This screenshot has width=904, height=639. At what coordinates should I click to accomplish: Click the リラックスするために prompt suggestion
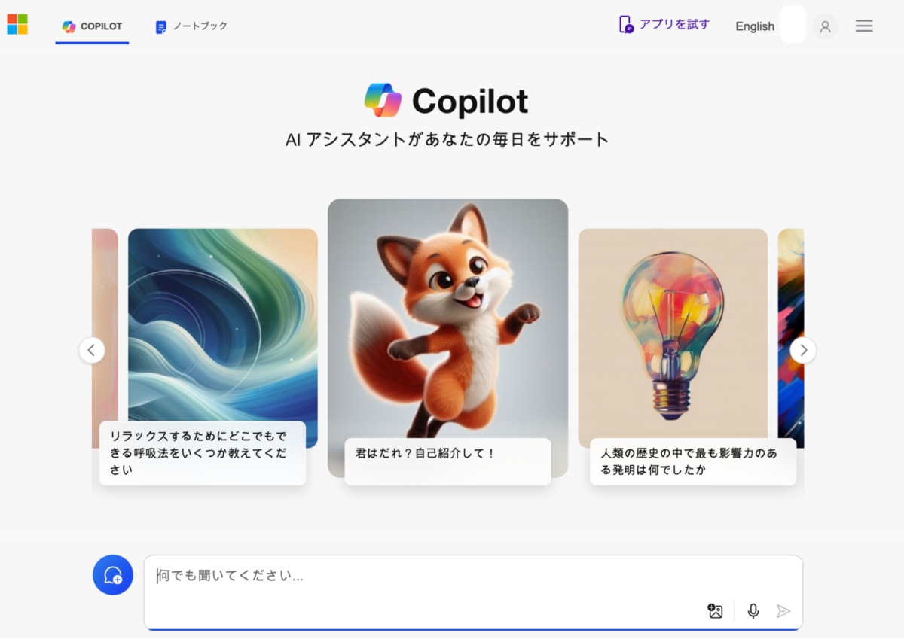[203, 453]
